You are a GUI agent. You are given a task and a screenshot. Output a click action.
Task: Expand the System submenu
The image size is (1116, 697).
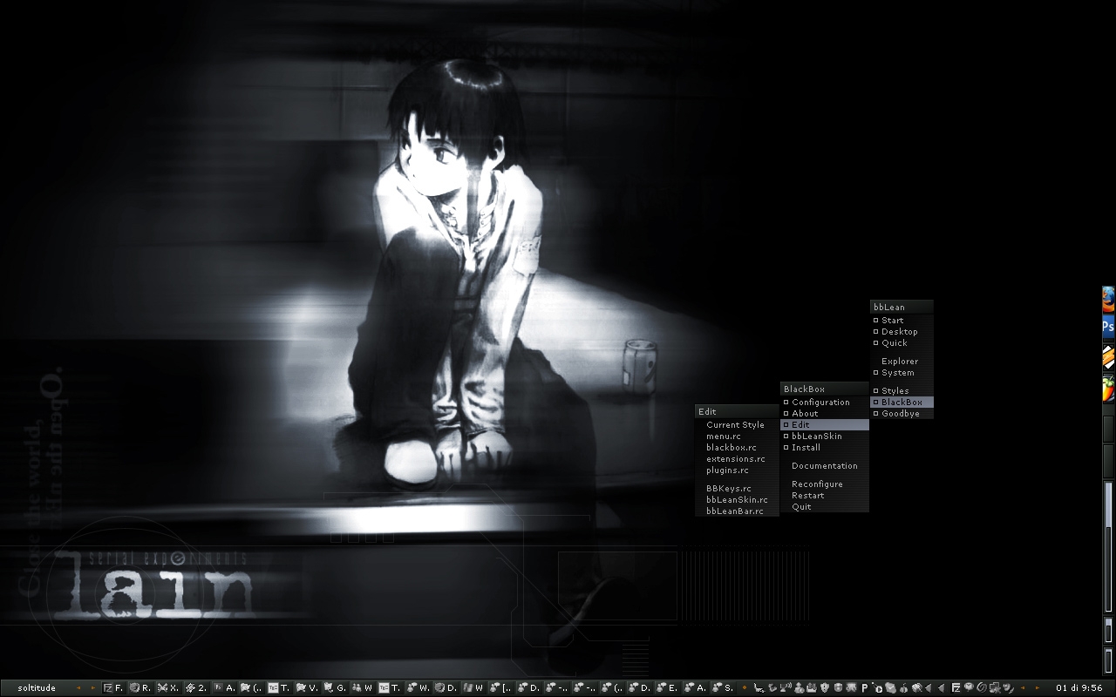[902, 373]
